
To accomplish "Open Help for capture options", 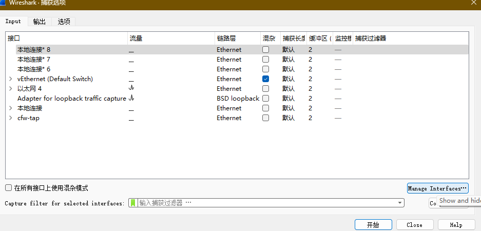I will click(456, 225).
